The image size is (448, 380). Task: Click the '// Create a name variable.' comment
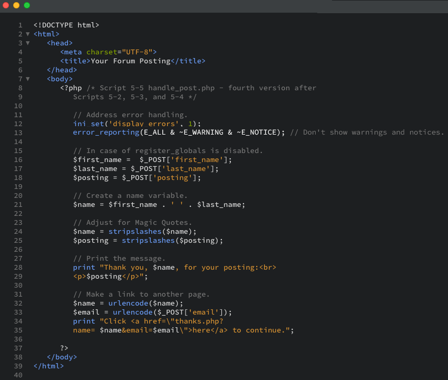pos(130,195)
